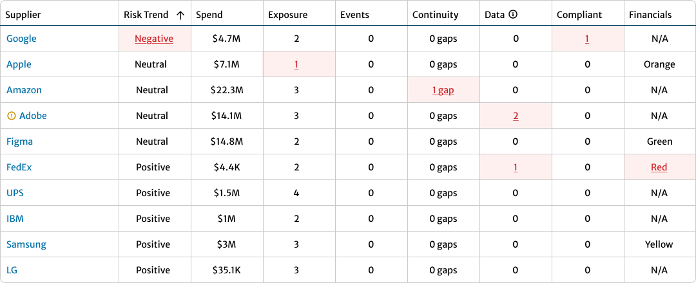Viewport: 696px width, 283px height.
Task: Click the $4.4K spend cell for FedEx
Action: [x=227, y=167]
